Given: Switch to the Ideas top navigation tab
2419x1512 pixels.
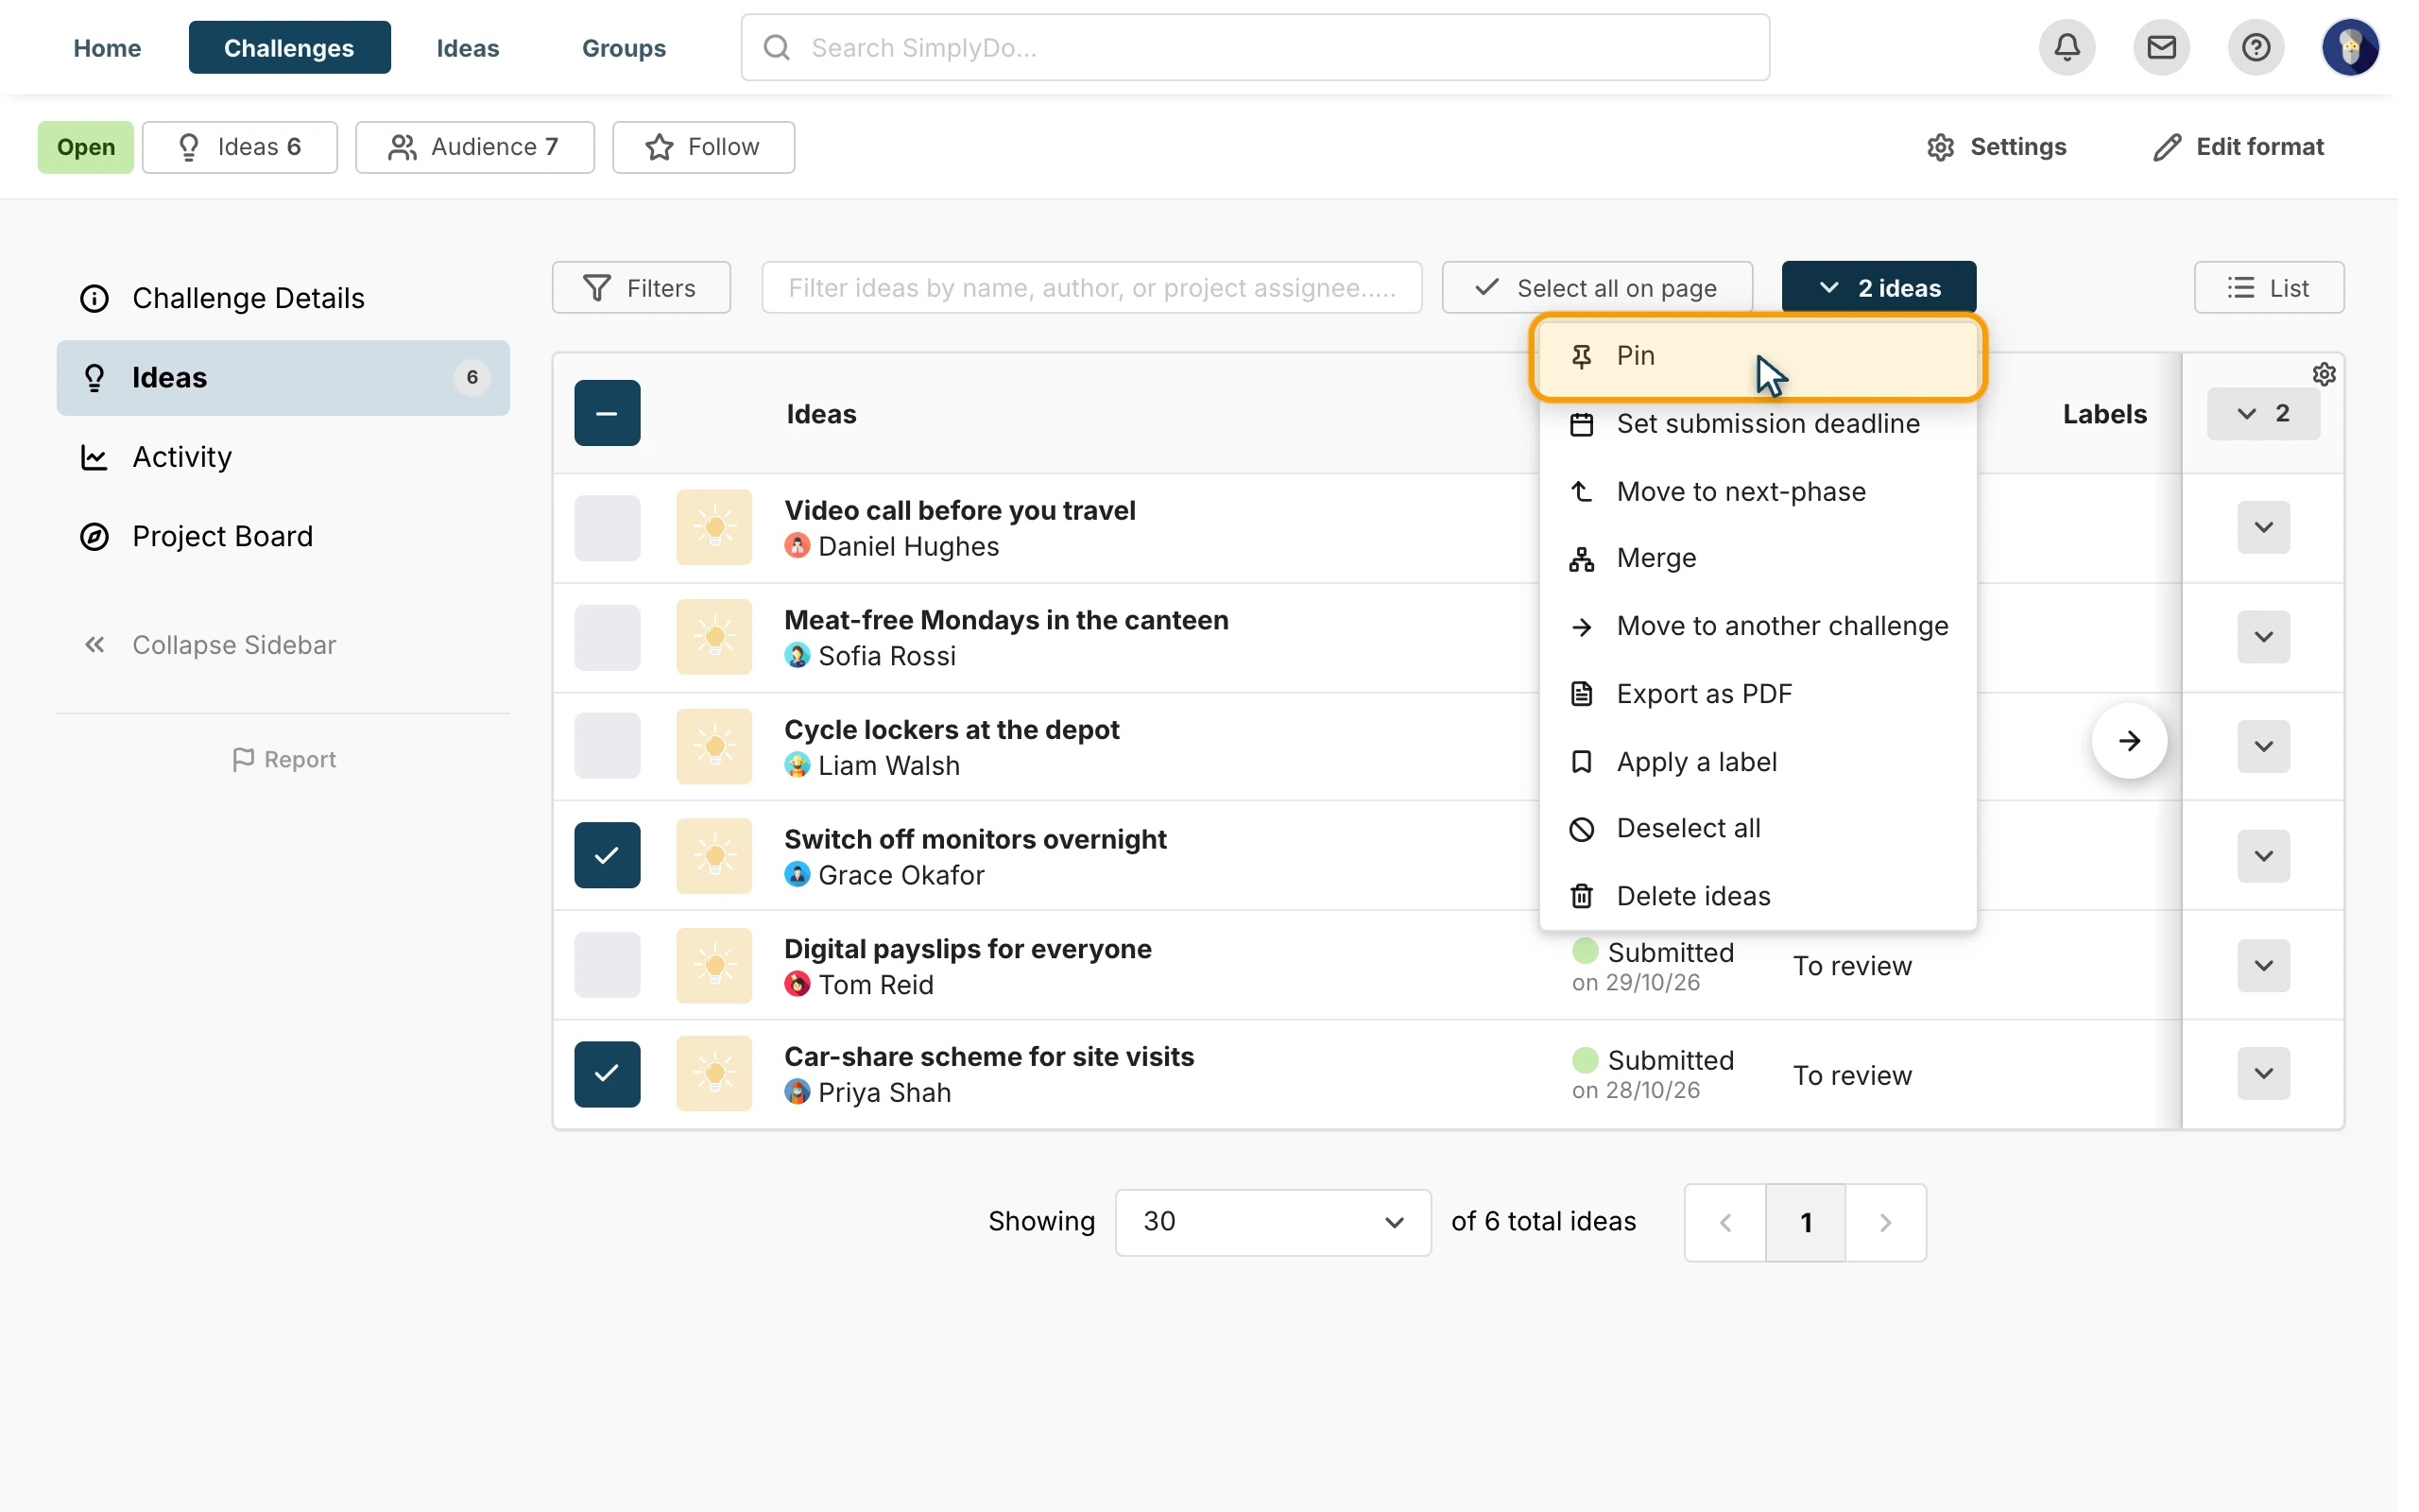Looking at the screenshot, I should (468, 47).
